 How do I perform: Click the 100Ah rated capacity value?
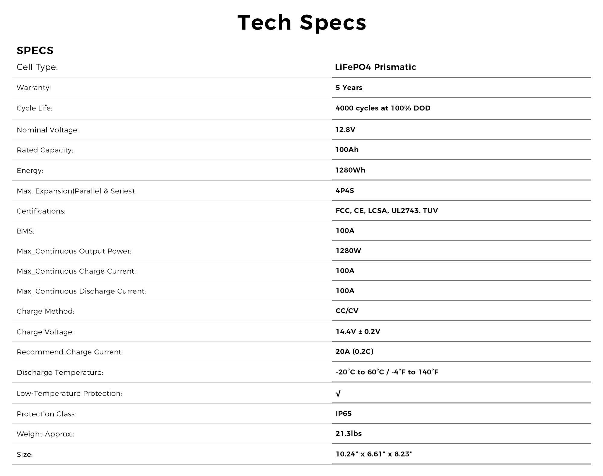click(x=347, y=150)
